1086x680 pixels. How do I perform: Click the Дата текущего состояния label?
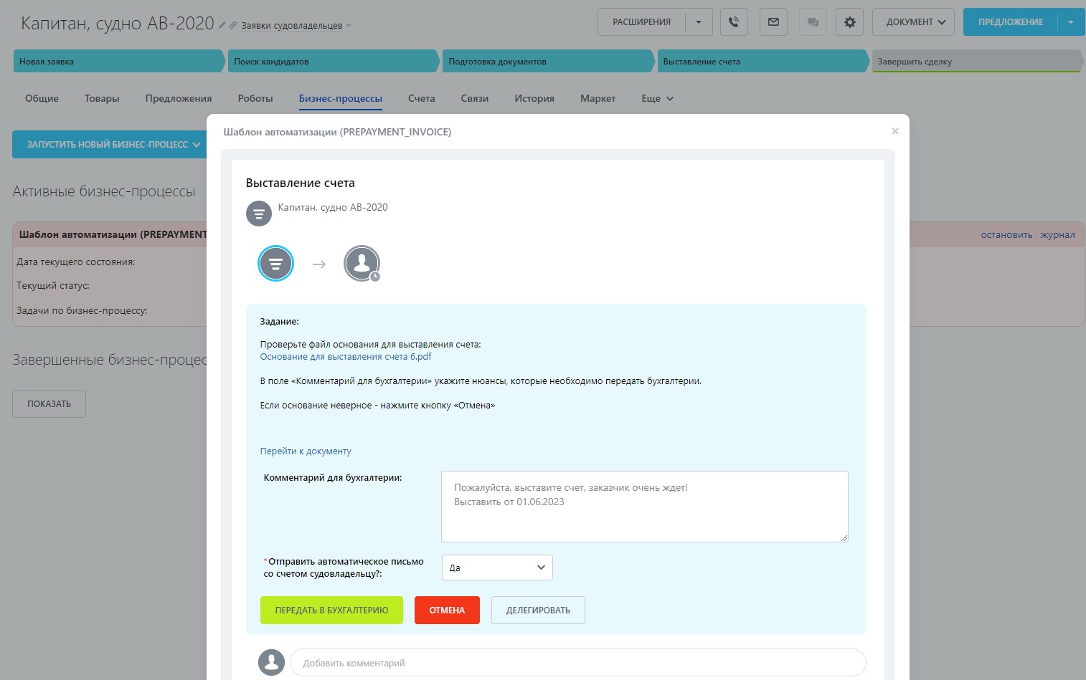tap(76, 262)
